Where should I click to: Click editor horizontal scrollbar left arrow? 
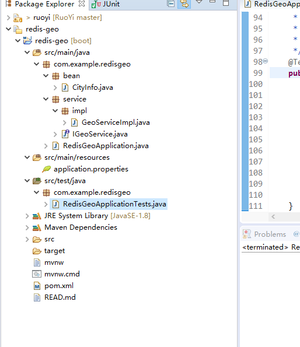click(x=273, y=216)
